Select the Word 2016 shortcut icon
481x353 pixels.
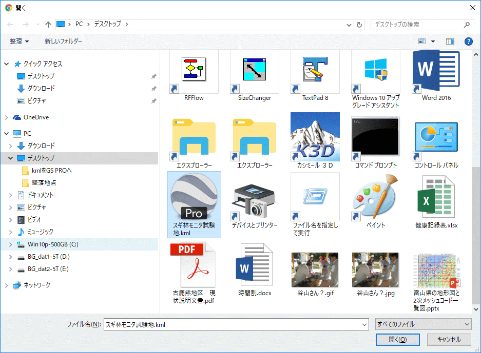(436, 73)
